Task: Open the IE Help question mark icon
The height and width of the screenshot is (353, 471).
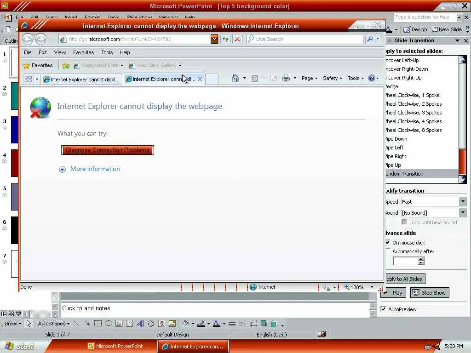Action: 372,78
